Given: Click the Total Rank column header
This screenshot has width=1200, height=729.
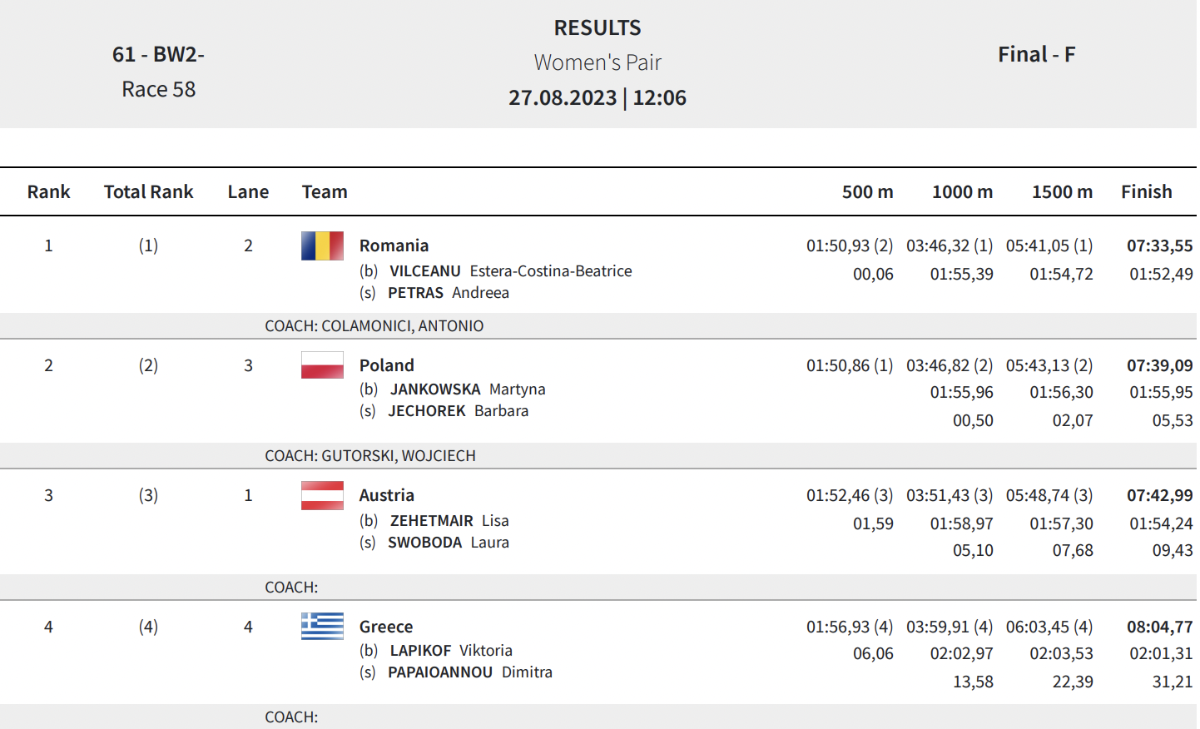Looking at the screenshot, I should click(148, 191).
